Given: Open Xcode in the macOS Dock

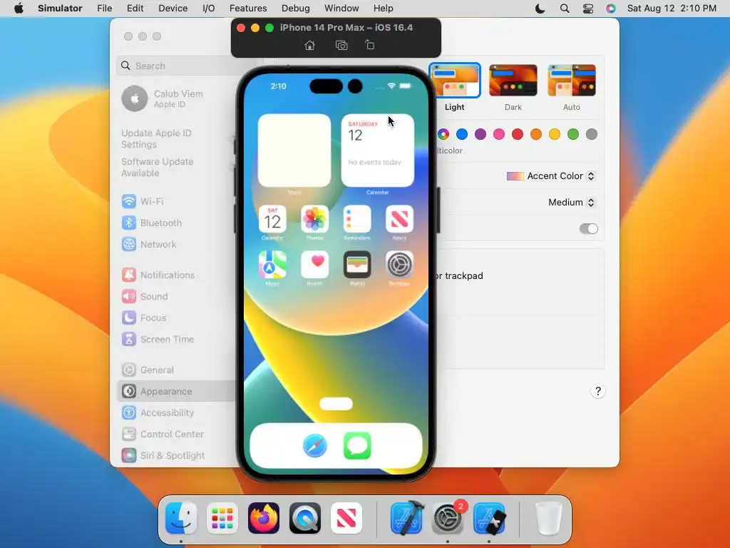Looking at the screenshot, I should tap(406, 518).
